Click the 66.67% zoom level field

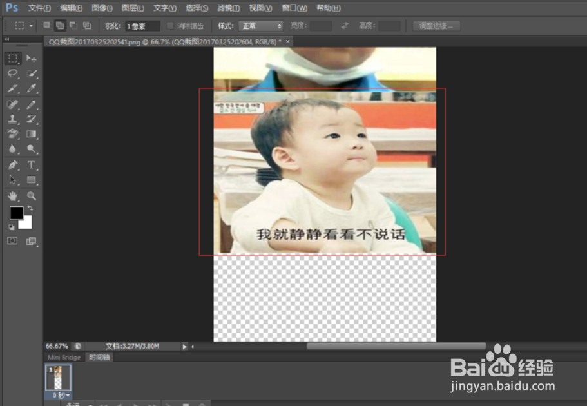click(57, 347)
